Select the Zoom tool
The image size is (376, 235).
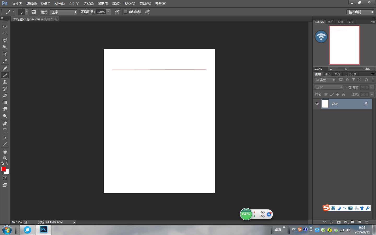pyautogui.click(x=5, y=158)
